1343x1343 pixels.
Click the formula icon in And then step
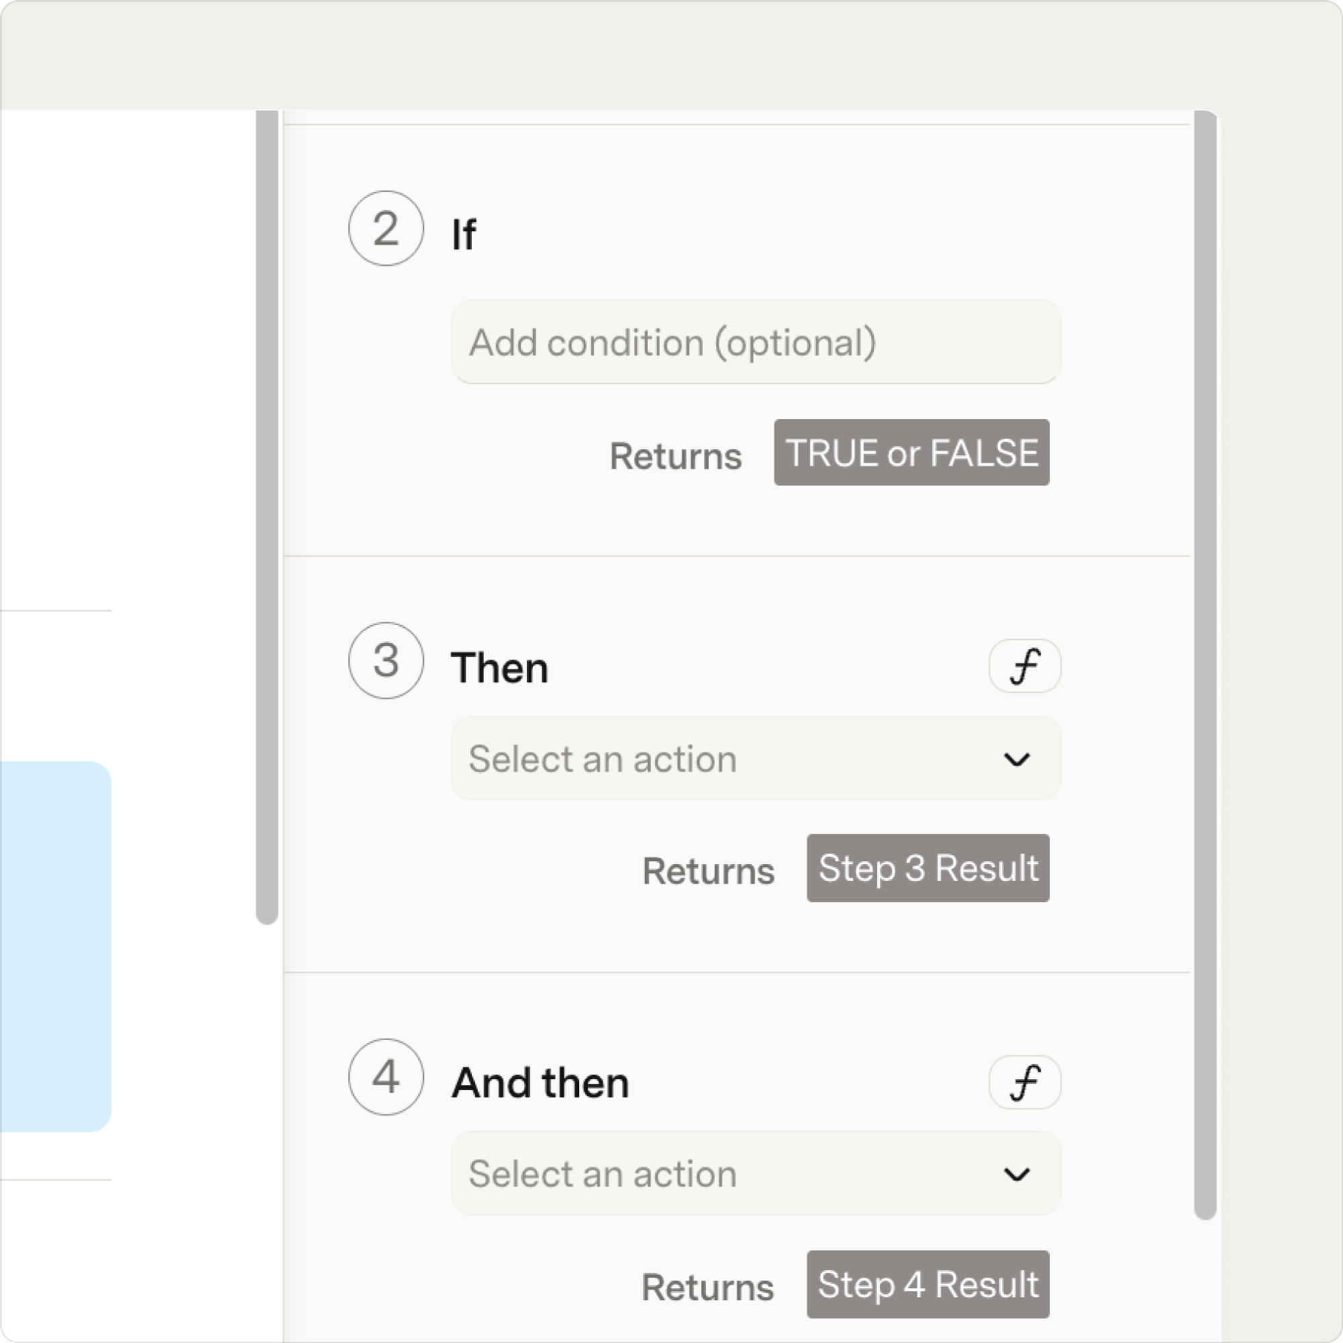pos(1025,1082)
